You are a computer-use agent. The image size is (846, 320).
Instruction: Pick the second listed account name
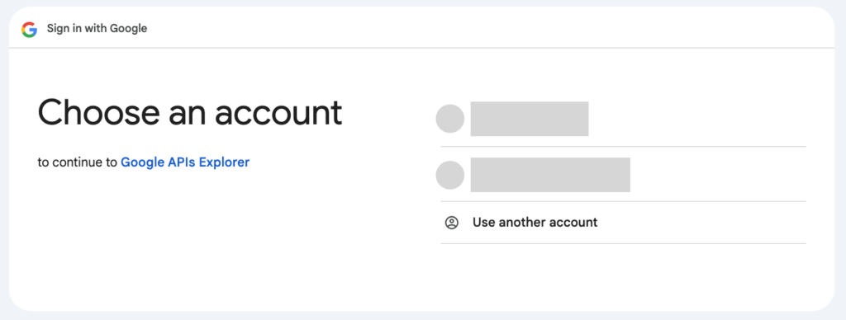(x=550, y=175)
